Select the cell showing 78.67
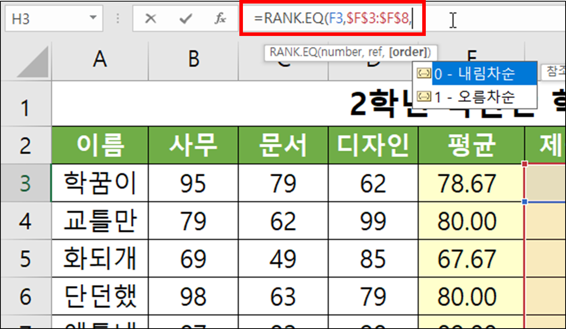The width and height of the screenshot is (566, 329). tap(472, 183)
